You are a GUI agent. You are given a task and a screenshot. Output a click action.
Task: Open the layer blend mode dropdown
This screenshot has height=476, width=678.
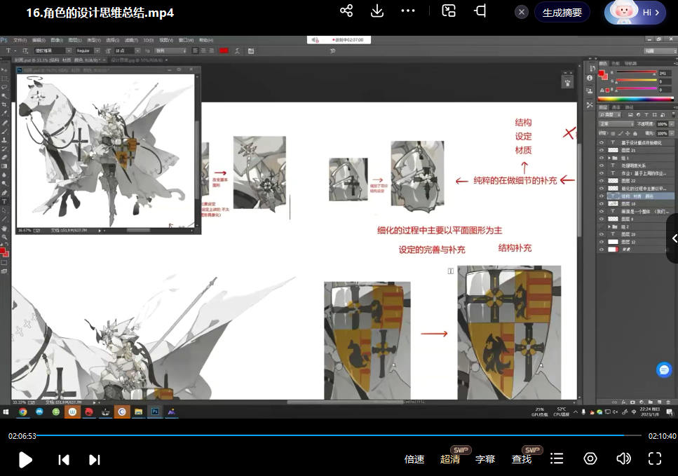(x=614, y=123)
